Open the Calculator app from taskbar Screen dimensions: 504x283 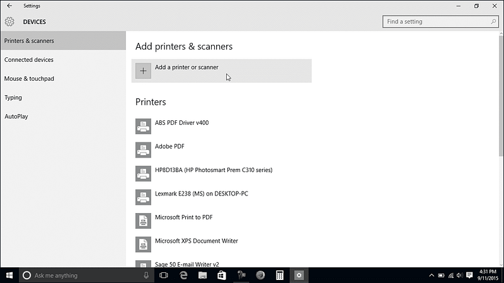[280, 275]
